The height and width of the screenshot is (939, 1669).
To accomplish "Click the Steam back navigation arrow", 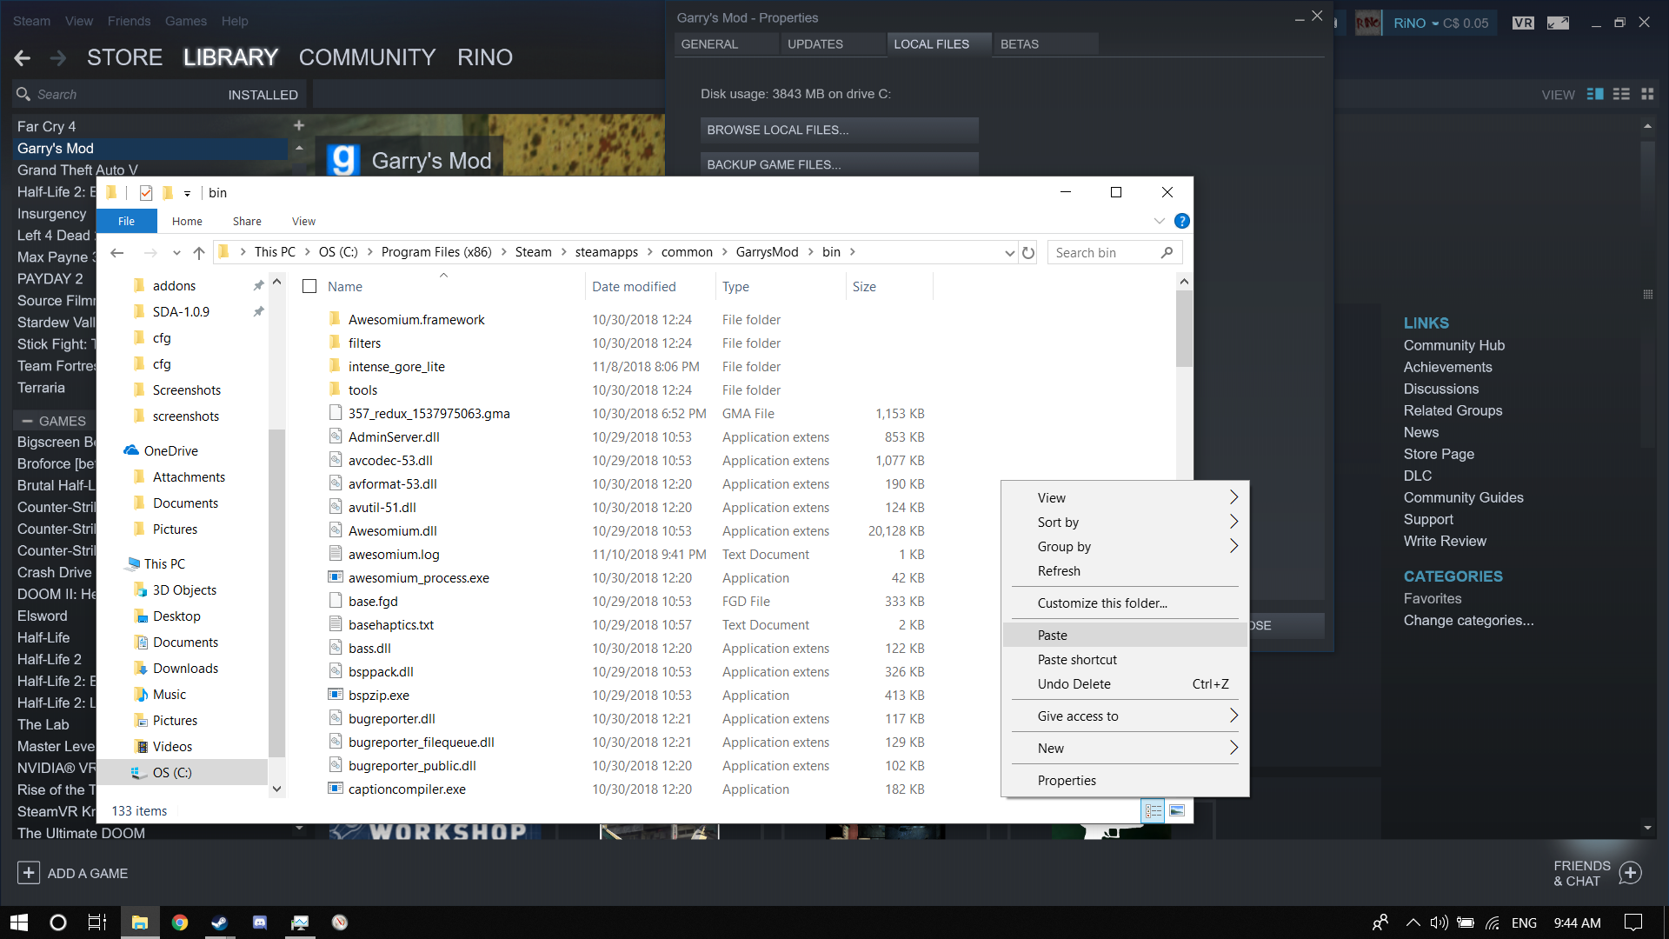I will pos(23,58).
